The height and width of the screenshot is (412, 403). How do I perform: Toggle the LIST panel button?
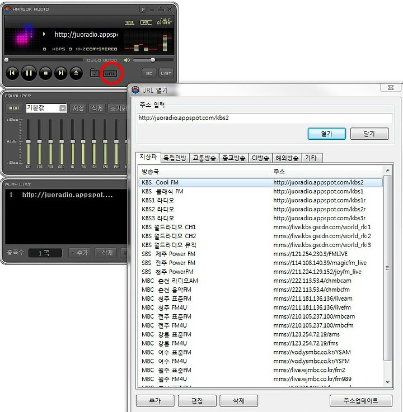166,73
